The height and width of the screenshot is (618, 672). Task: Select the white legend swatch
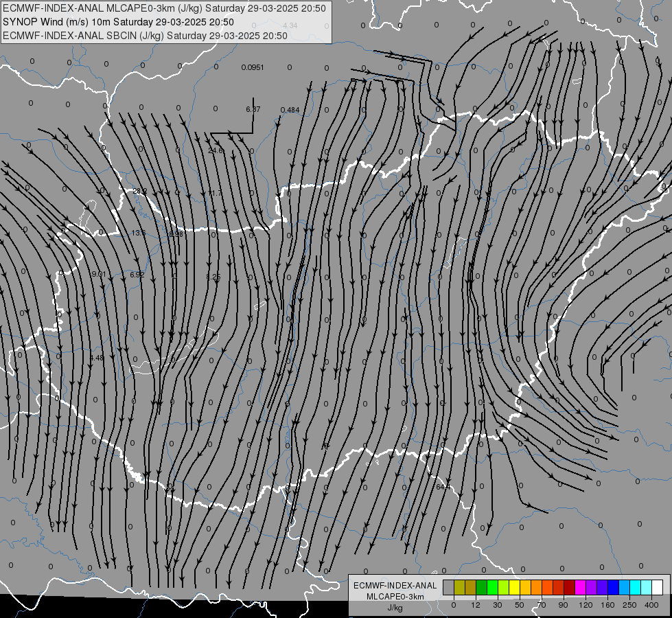point(658,587)
